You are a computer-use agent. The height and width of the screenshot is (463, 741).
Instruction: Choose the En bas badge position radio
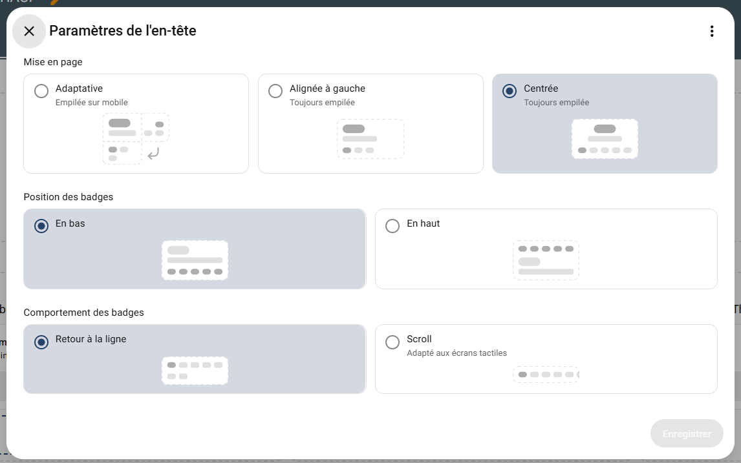[x=41, y=226]
